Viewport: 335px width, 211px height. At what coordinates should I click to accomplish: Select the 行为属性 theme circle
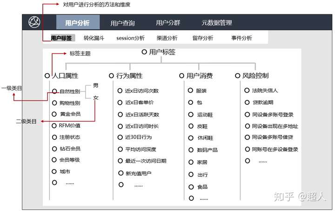pyautogui.click(x=111, y=75)
